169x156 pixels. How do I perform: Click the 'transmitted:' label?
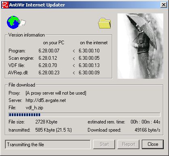pos(19,130)
